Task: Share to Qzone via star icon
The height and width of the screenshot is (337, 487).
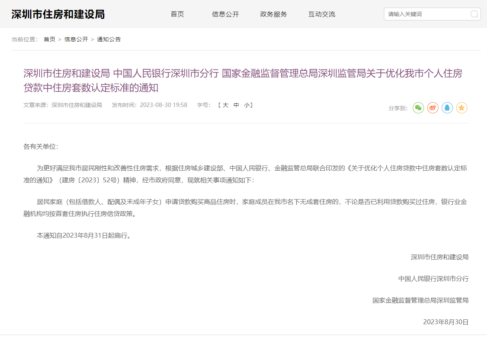Action: [x=462, y=108]
